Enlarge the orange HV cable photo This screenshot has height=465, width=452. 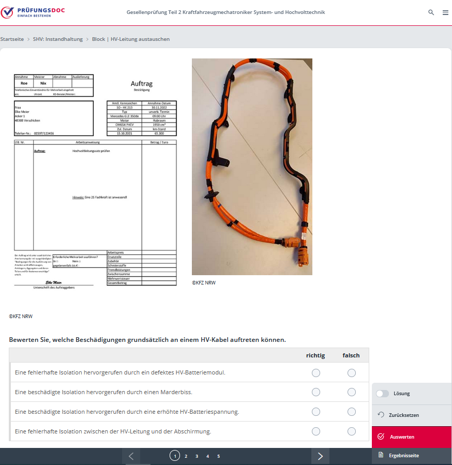[x=252, y=167]
